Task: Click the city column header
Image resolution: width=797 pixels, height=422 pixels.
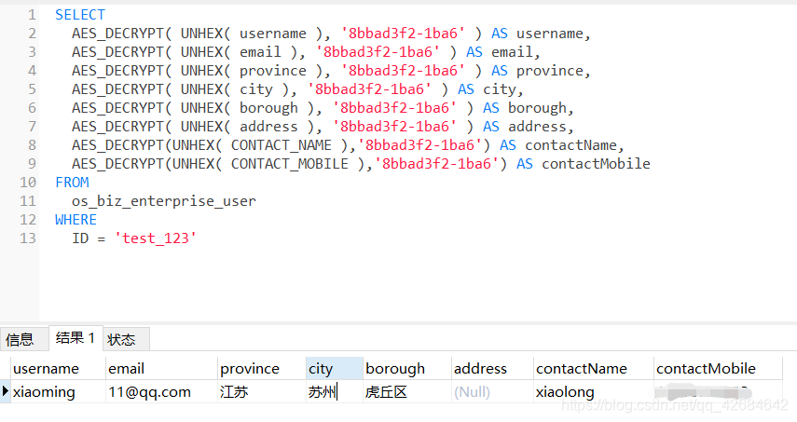Action: click(334, 368)
